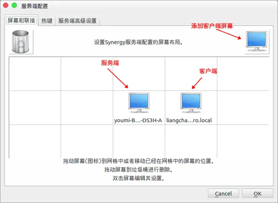
Task: Click the trash can icon for deleting screens
Action: tap(21, 42)
